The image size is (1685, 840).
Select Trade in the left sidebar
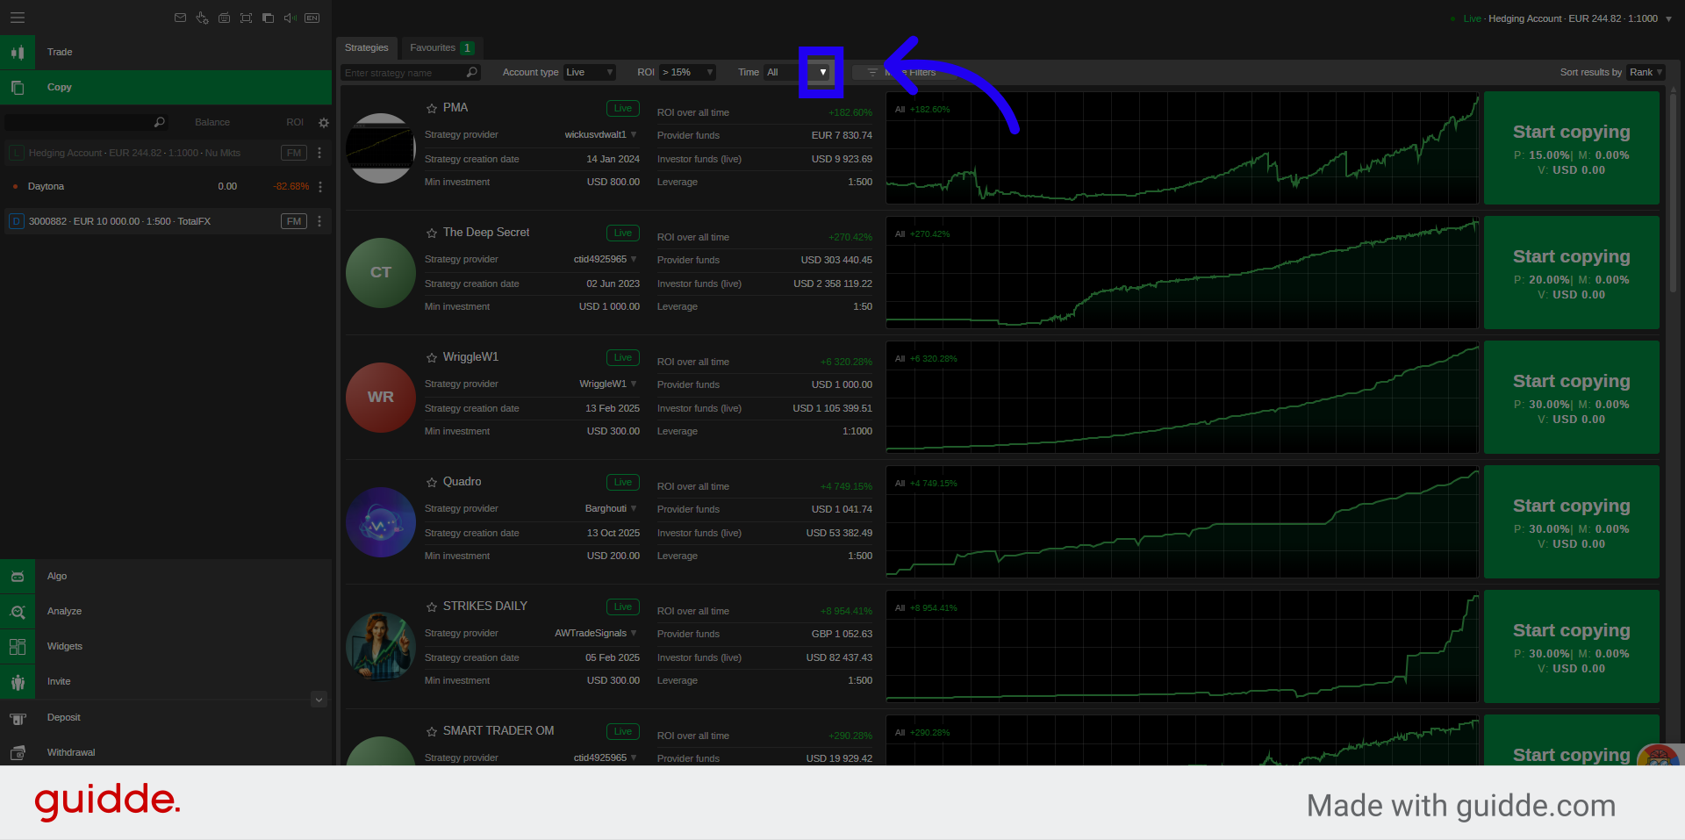pos(60,53)
